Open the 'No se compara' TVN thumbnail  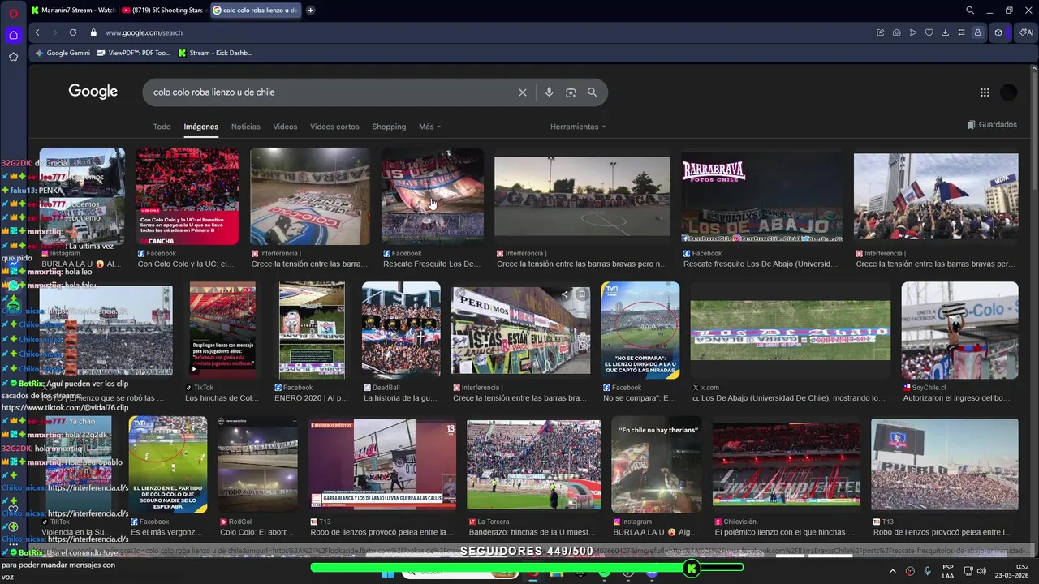point(640,330)
